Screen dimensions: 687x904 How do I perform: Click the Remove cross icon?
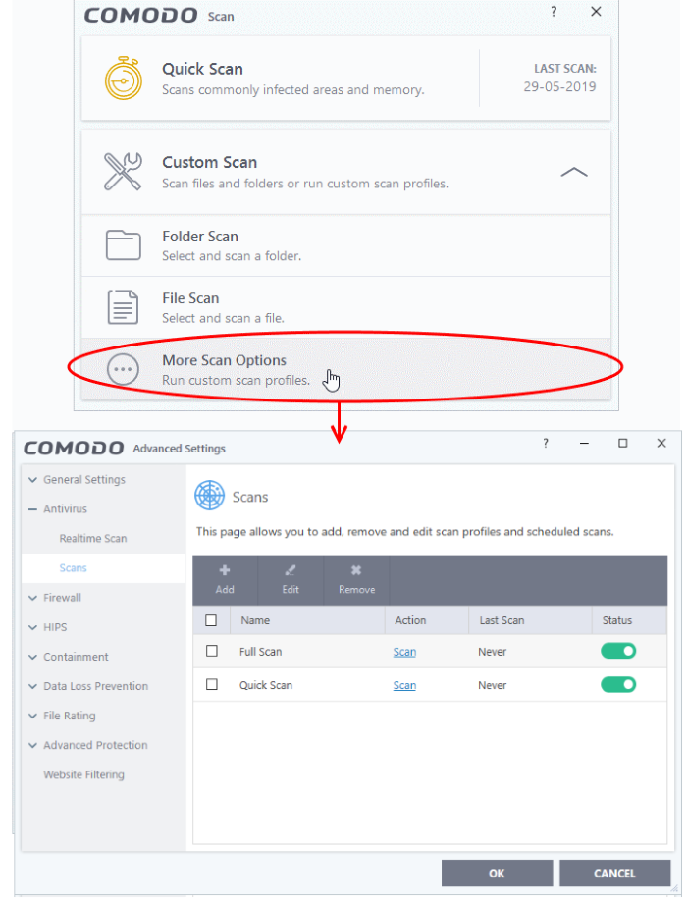[x=356, y=570]
